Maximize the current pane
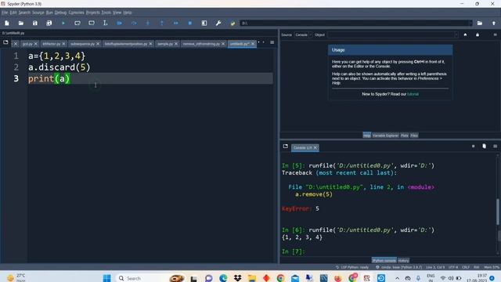 pyautogui.click(x=204, y=23)
